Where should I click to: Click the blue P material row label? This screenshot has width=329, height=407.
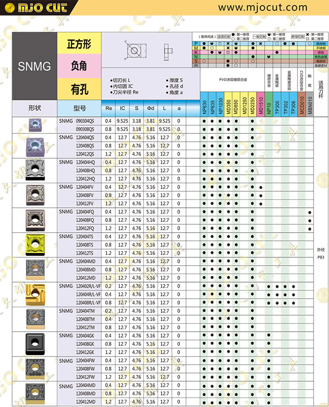tap(196, 44)
